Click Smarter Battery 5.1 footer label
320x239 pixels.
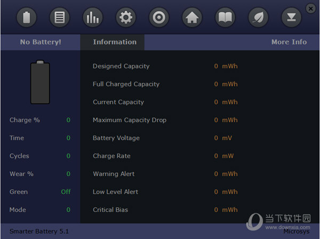[39, 232]
